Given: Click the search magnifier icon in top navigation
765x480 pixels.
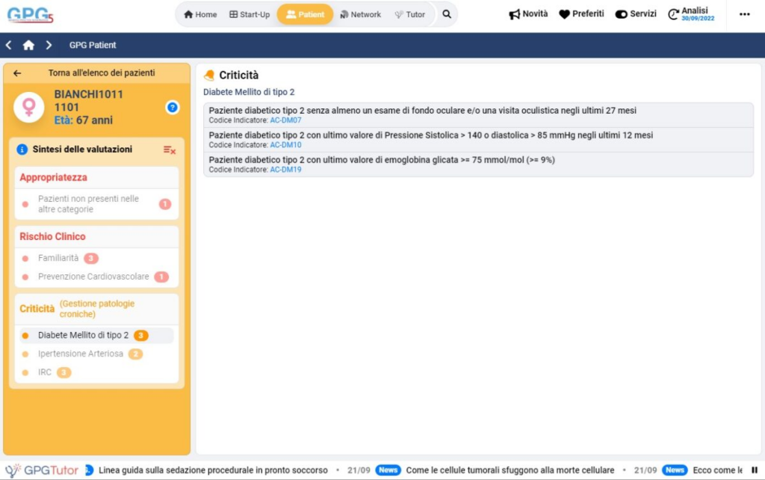Looking at the screenshot, I should pyautogui.click(x=447, y=14).
